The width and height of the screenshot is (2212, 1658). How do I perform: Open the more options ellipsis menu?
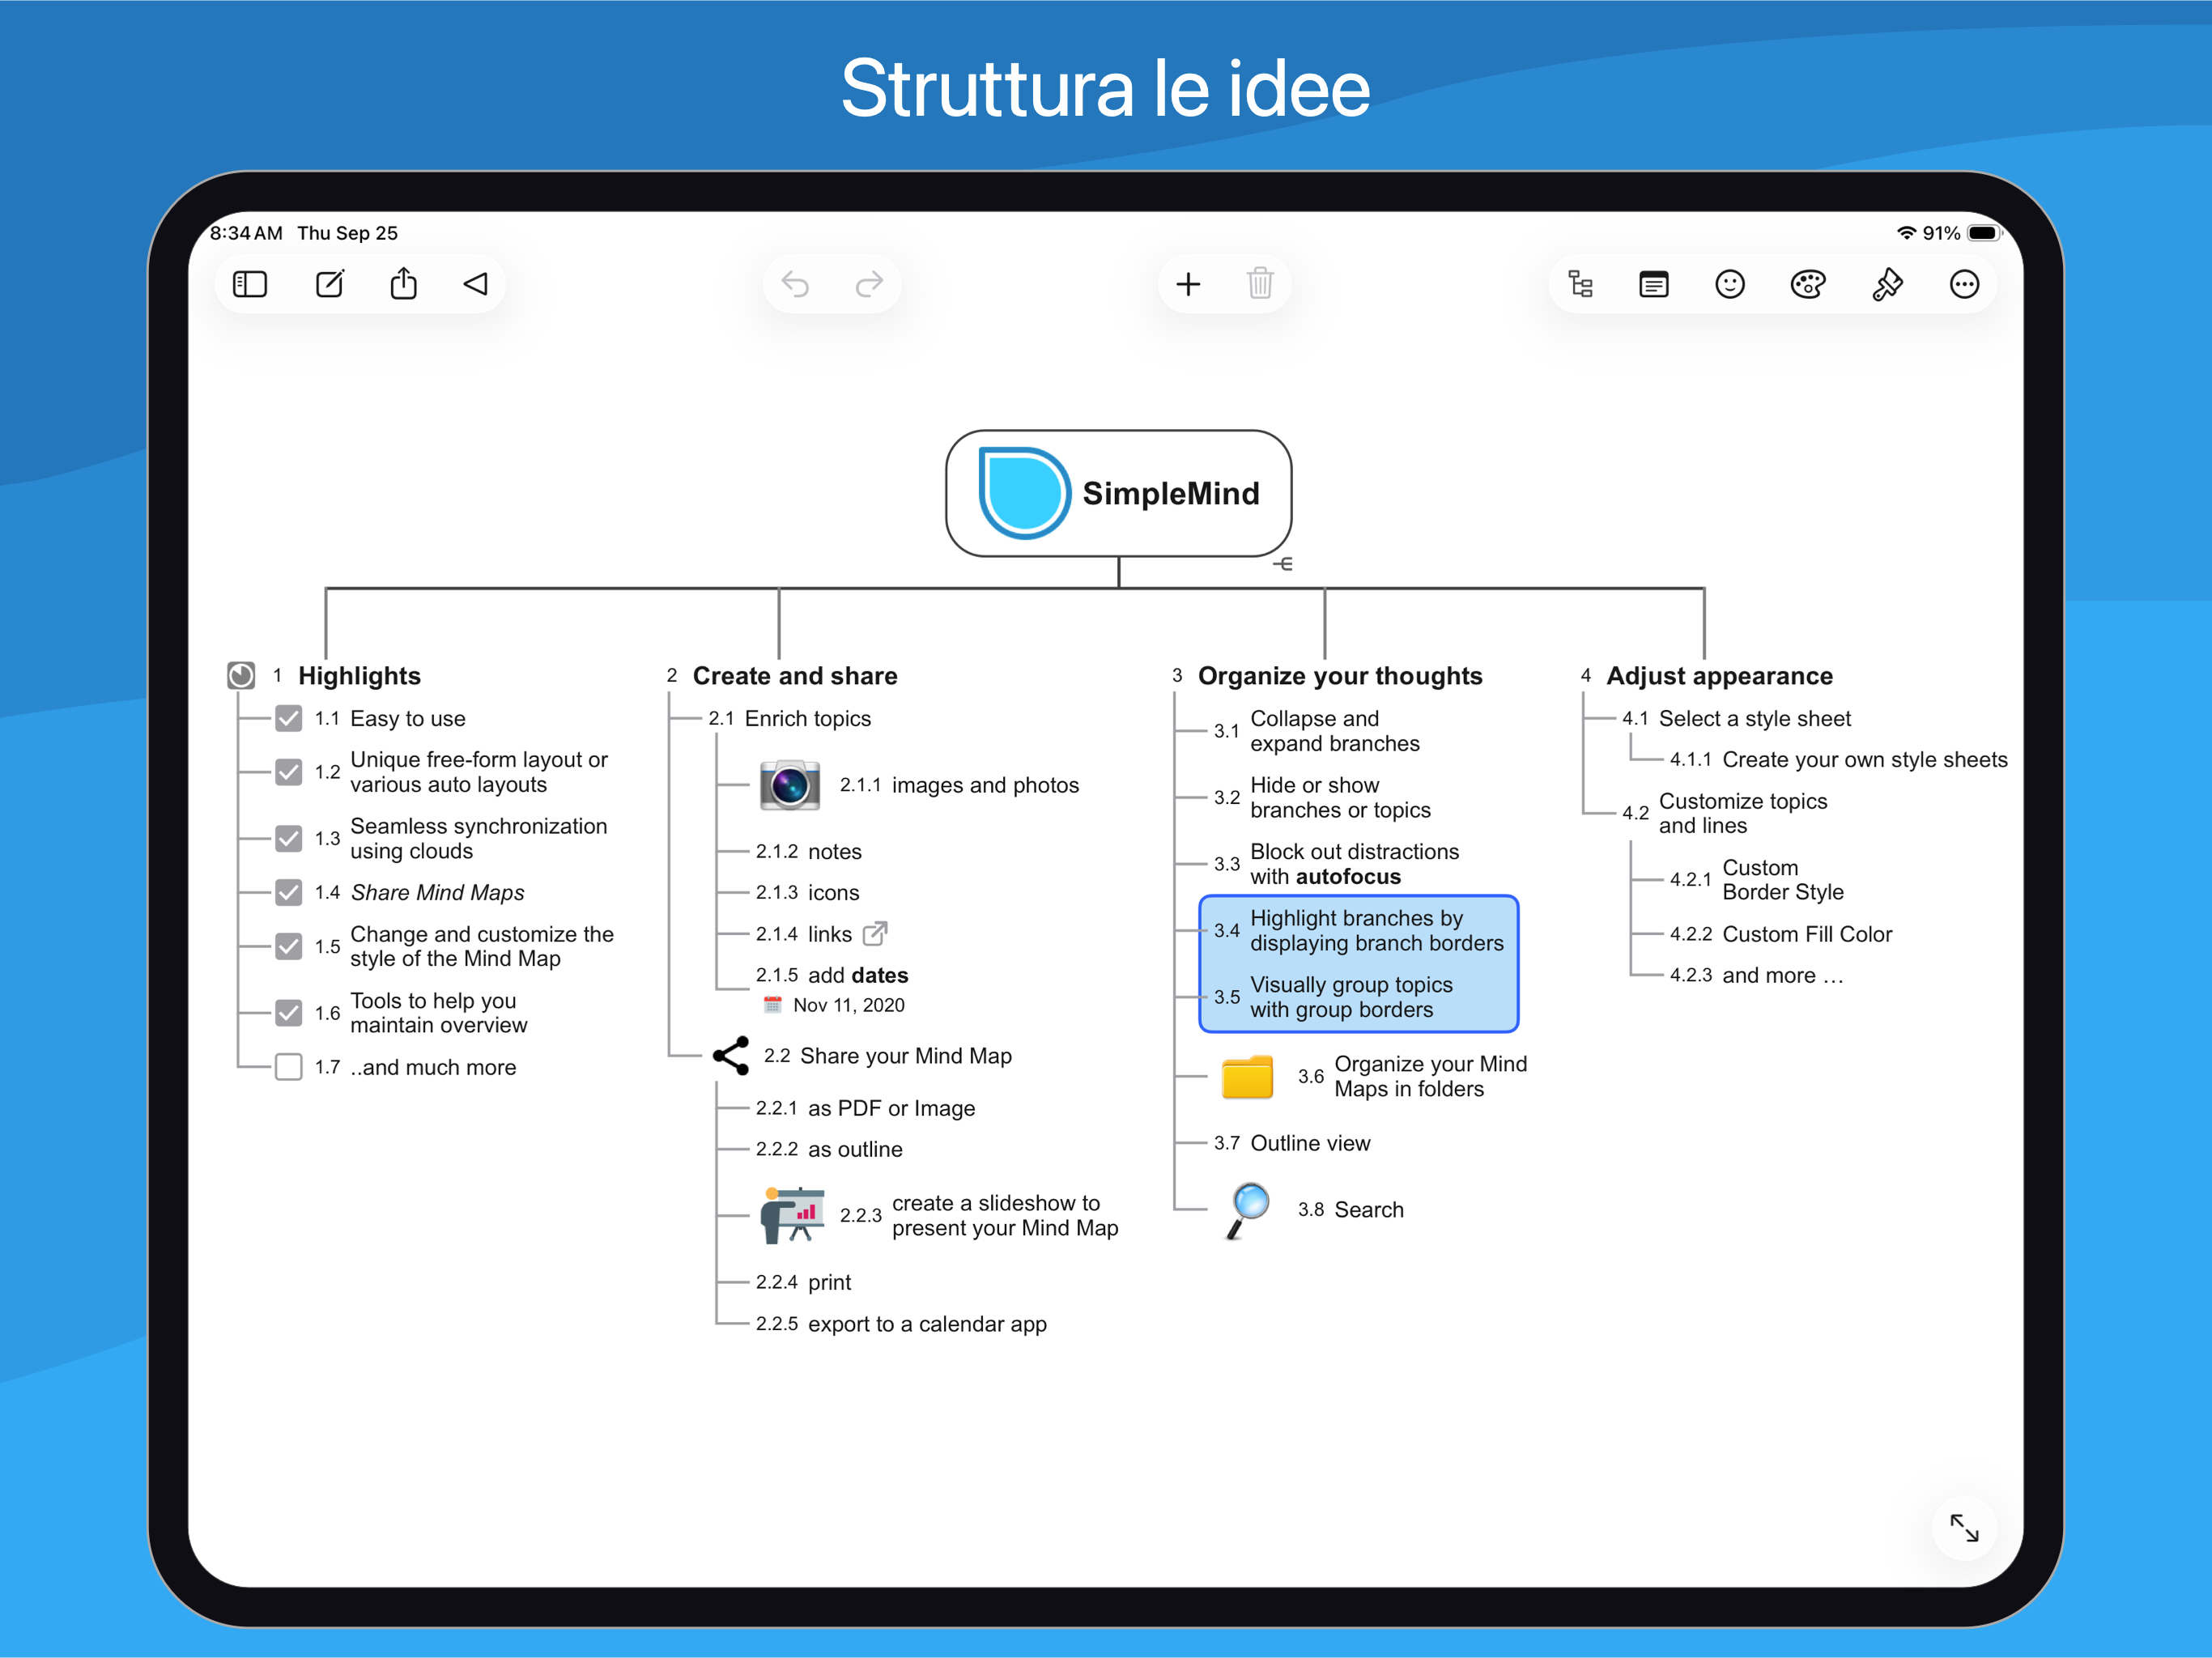point(1964,285)
